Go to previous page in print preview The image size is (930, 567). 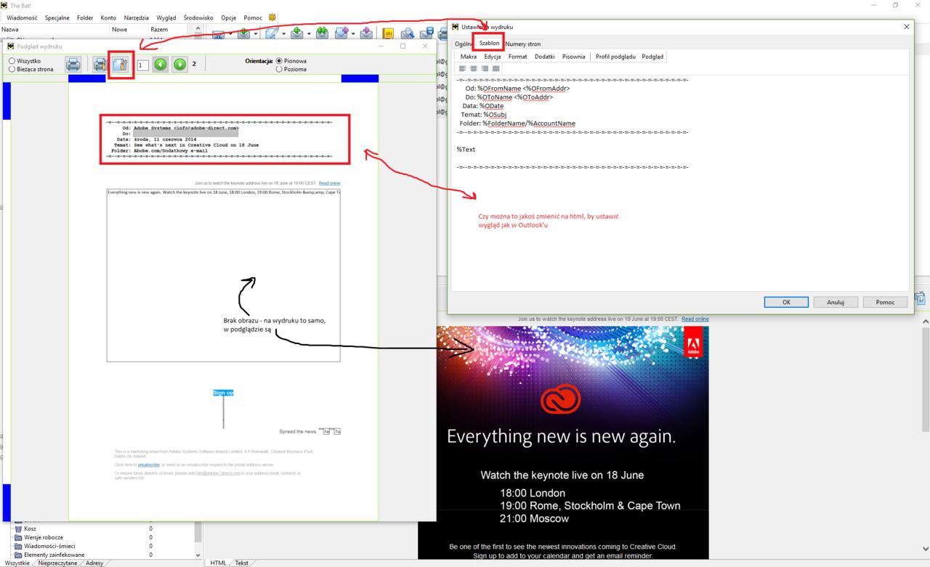[160, 65]
